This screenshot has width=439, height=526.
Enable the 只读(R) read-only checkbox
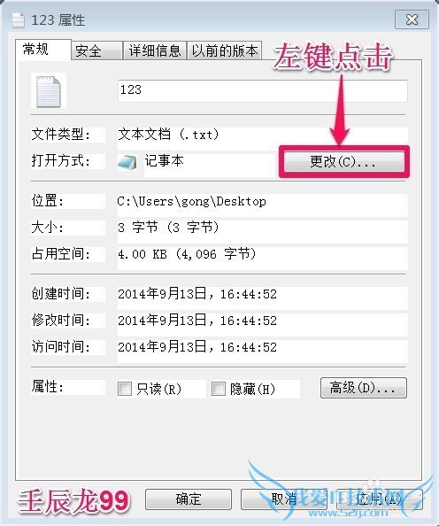pyautogui.click(x=125, y=389)
